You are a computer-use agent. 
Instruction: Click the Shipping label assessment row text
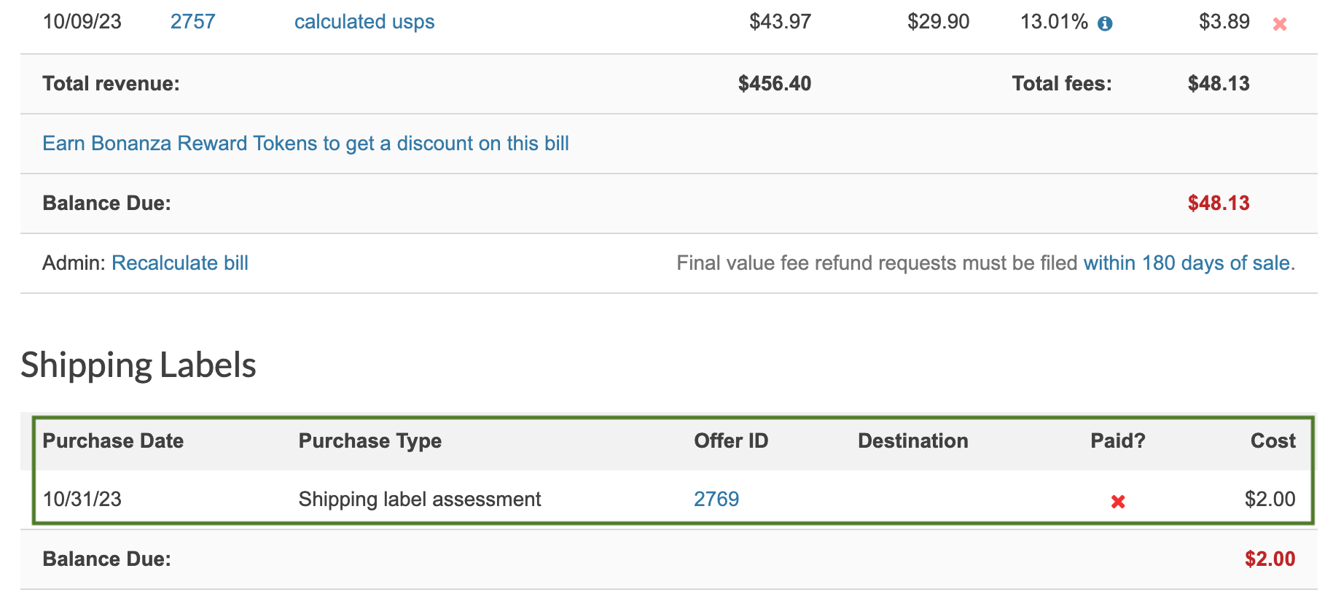pyautogui.click(x=419, y=500)
